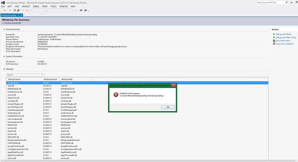Select CoreMessaging.dll in the Module Name column
Viewport: 298px width, 162px height.
coord(16,110)
